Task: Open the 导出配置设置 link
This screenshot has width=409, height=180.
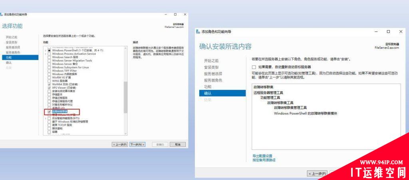Action: pos(262,156)
